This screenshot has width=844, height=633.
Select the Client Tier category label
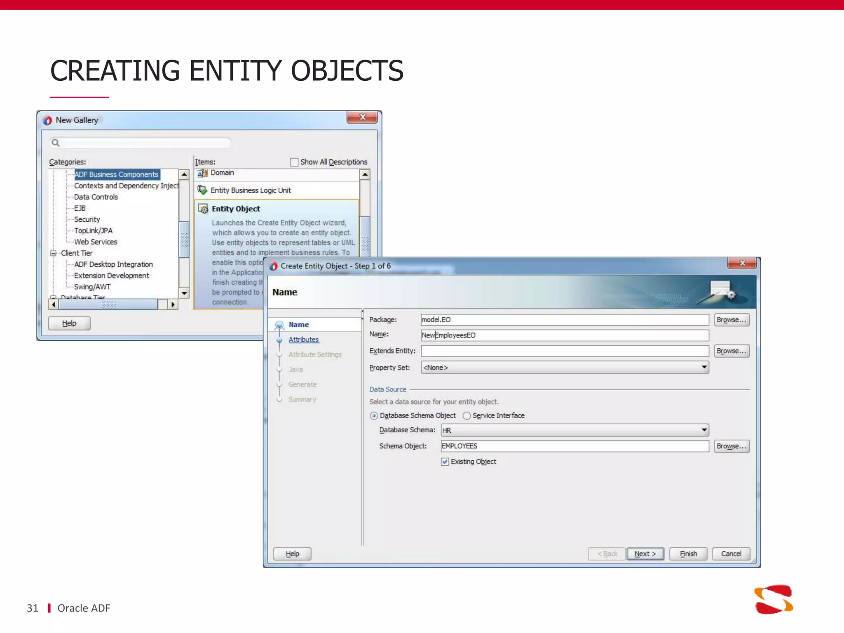[x=77, y=253]
